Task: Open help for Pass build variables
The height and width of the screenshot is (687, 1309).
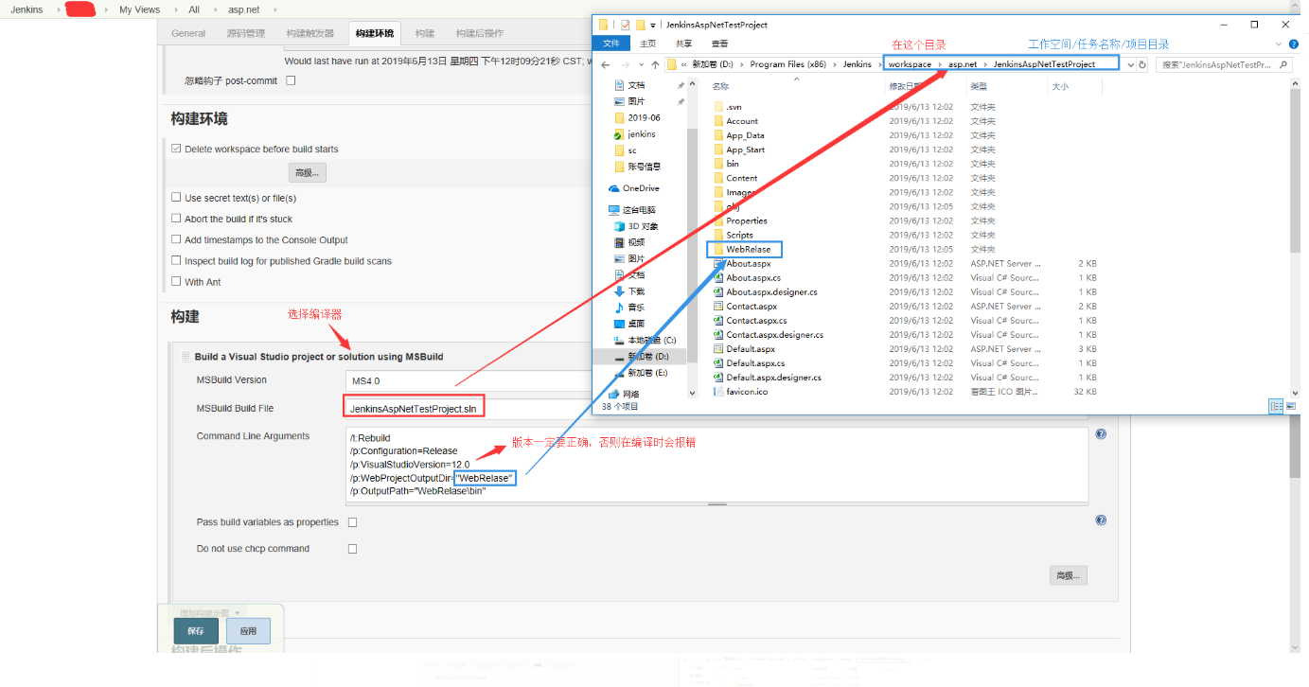Action: (1101, 520)
